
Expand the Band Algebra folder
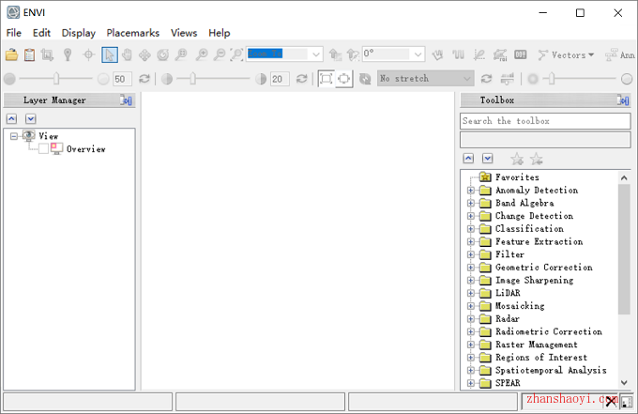(x=471, y=203)
